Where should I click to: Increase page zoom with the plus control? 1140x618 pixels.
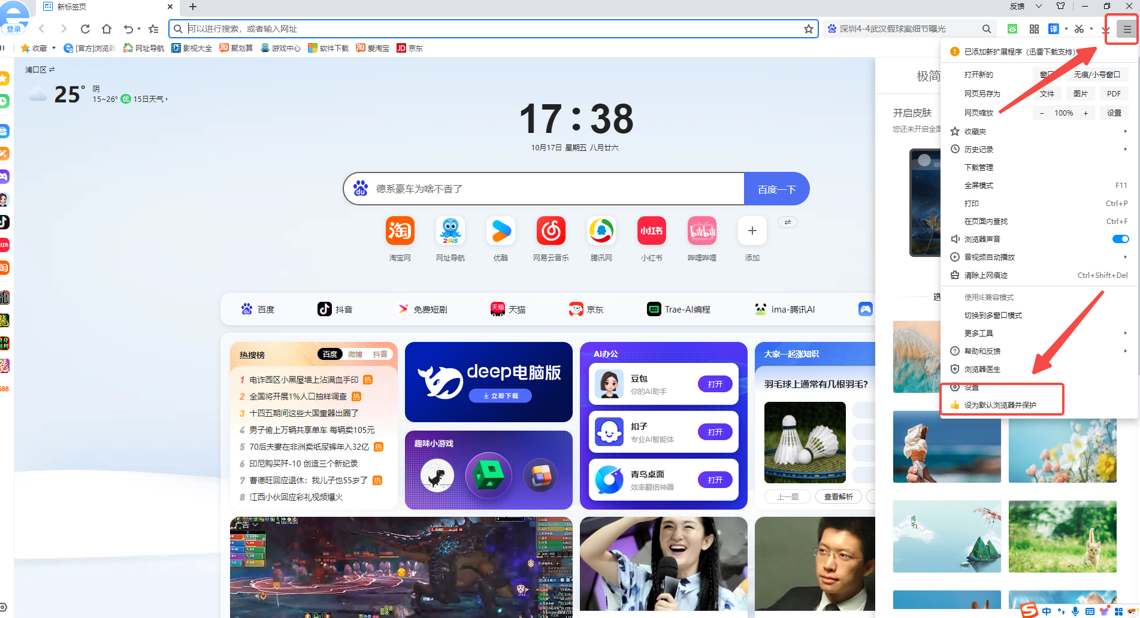1085,113
